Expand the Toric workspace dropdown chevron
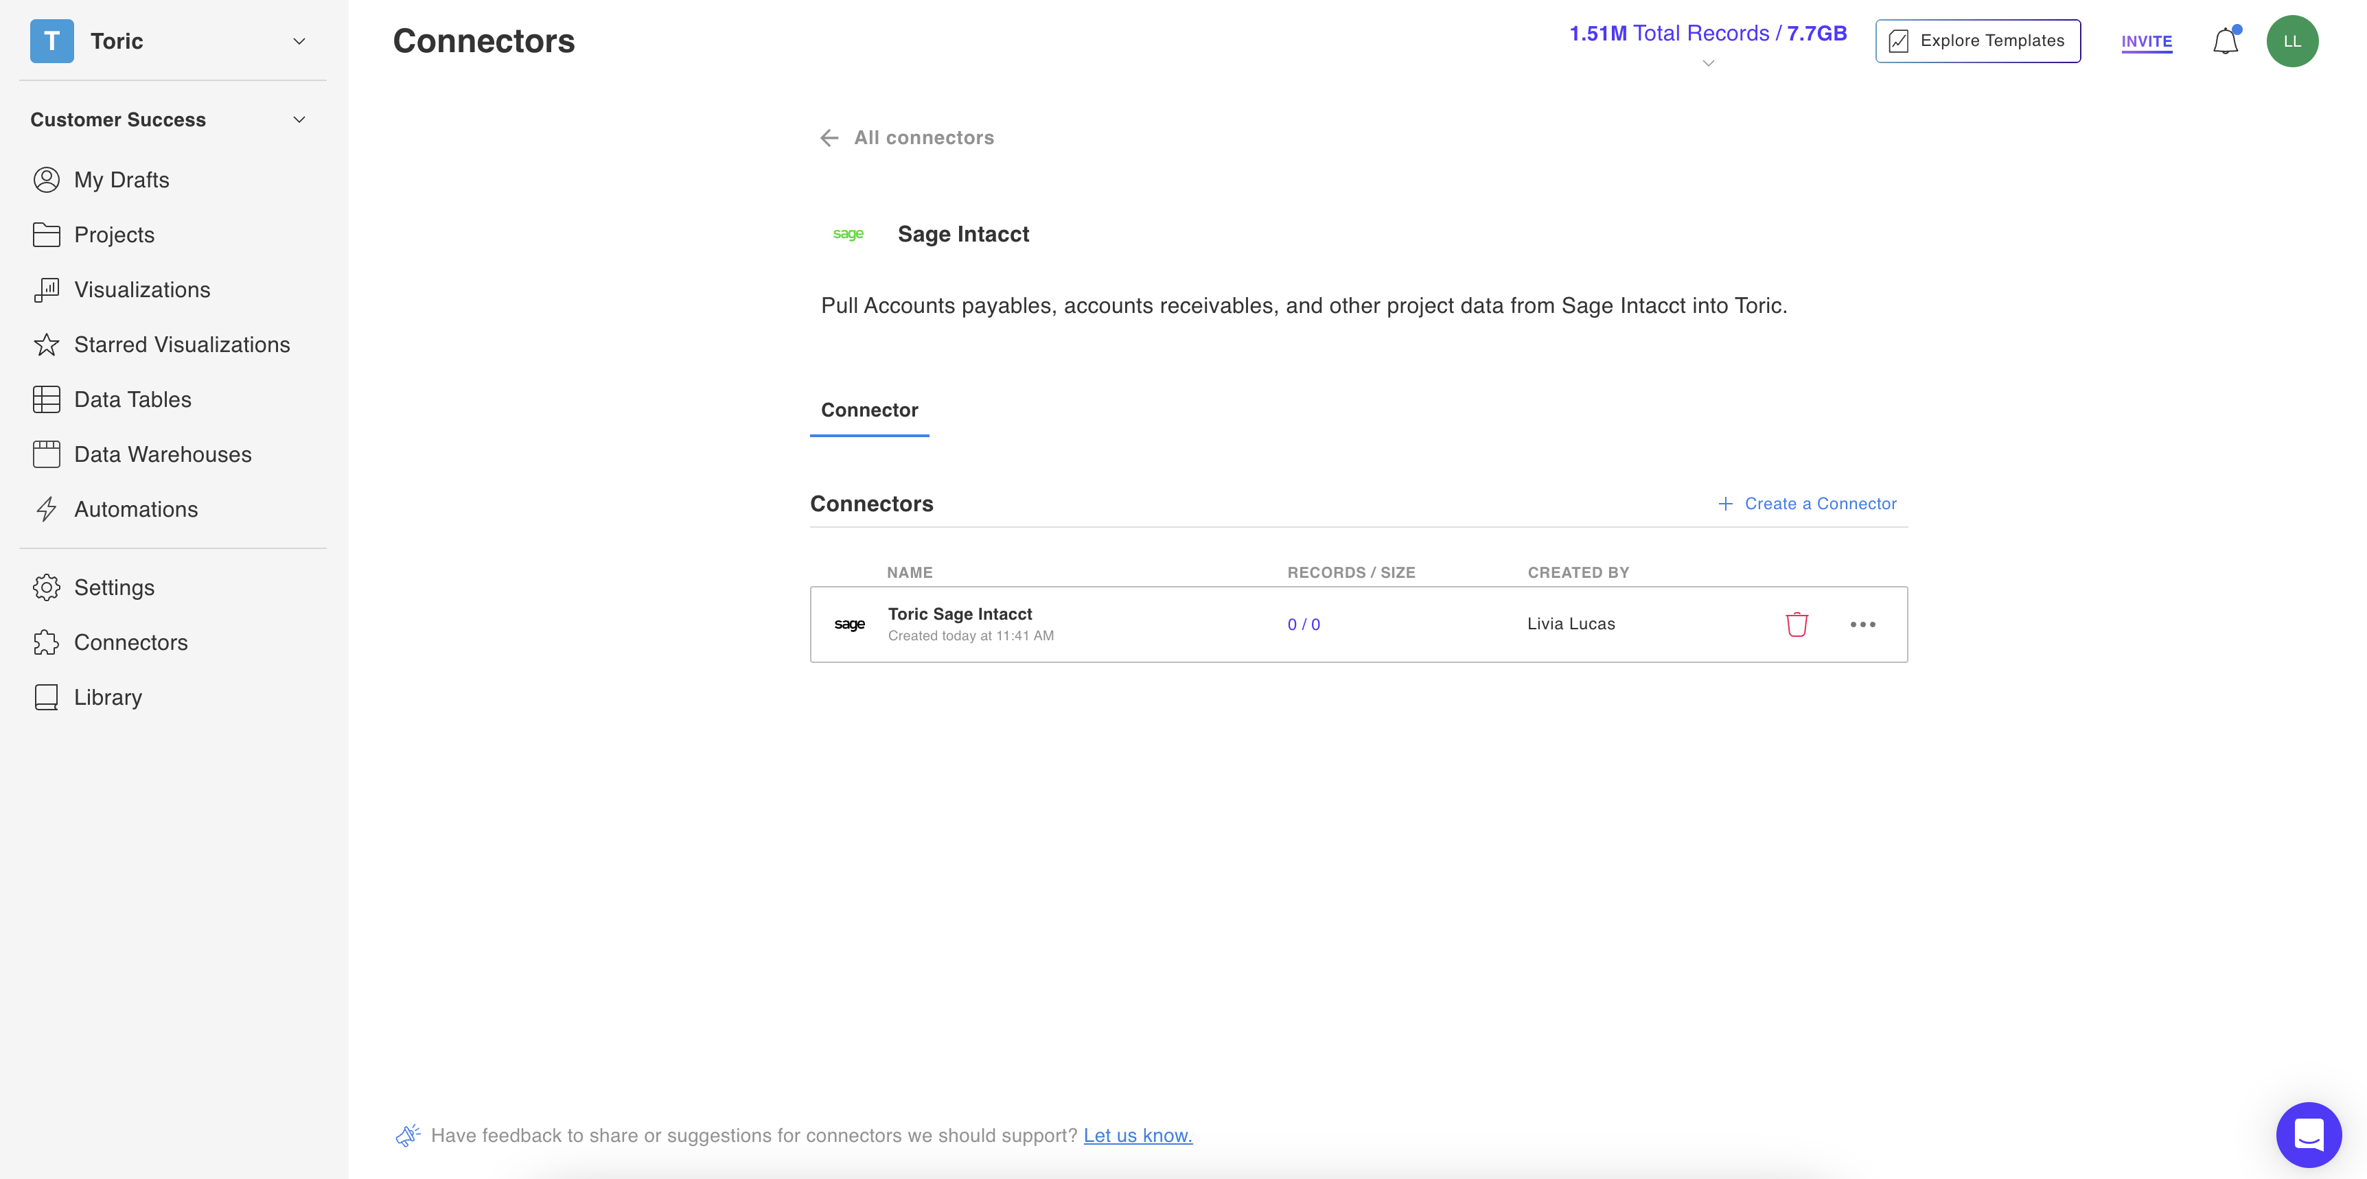The width and height of the screenshot is (2367, 1179). 299,41
